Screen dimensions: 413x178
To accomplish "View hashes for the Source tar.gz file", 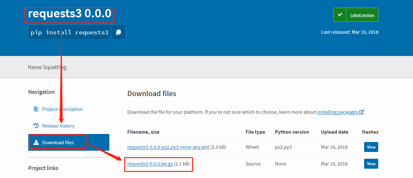I will pyautogui.click(x=371, y=164).
